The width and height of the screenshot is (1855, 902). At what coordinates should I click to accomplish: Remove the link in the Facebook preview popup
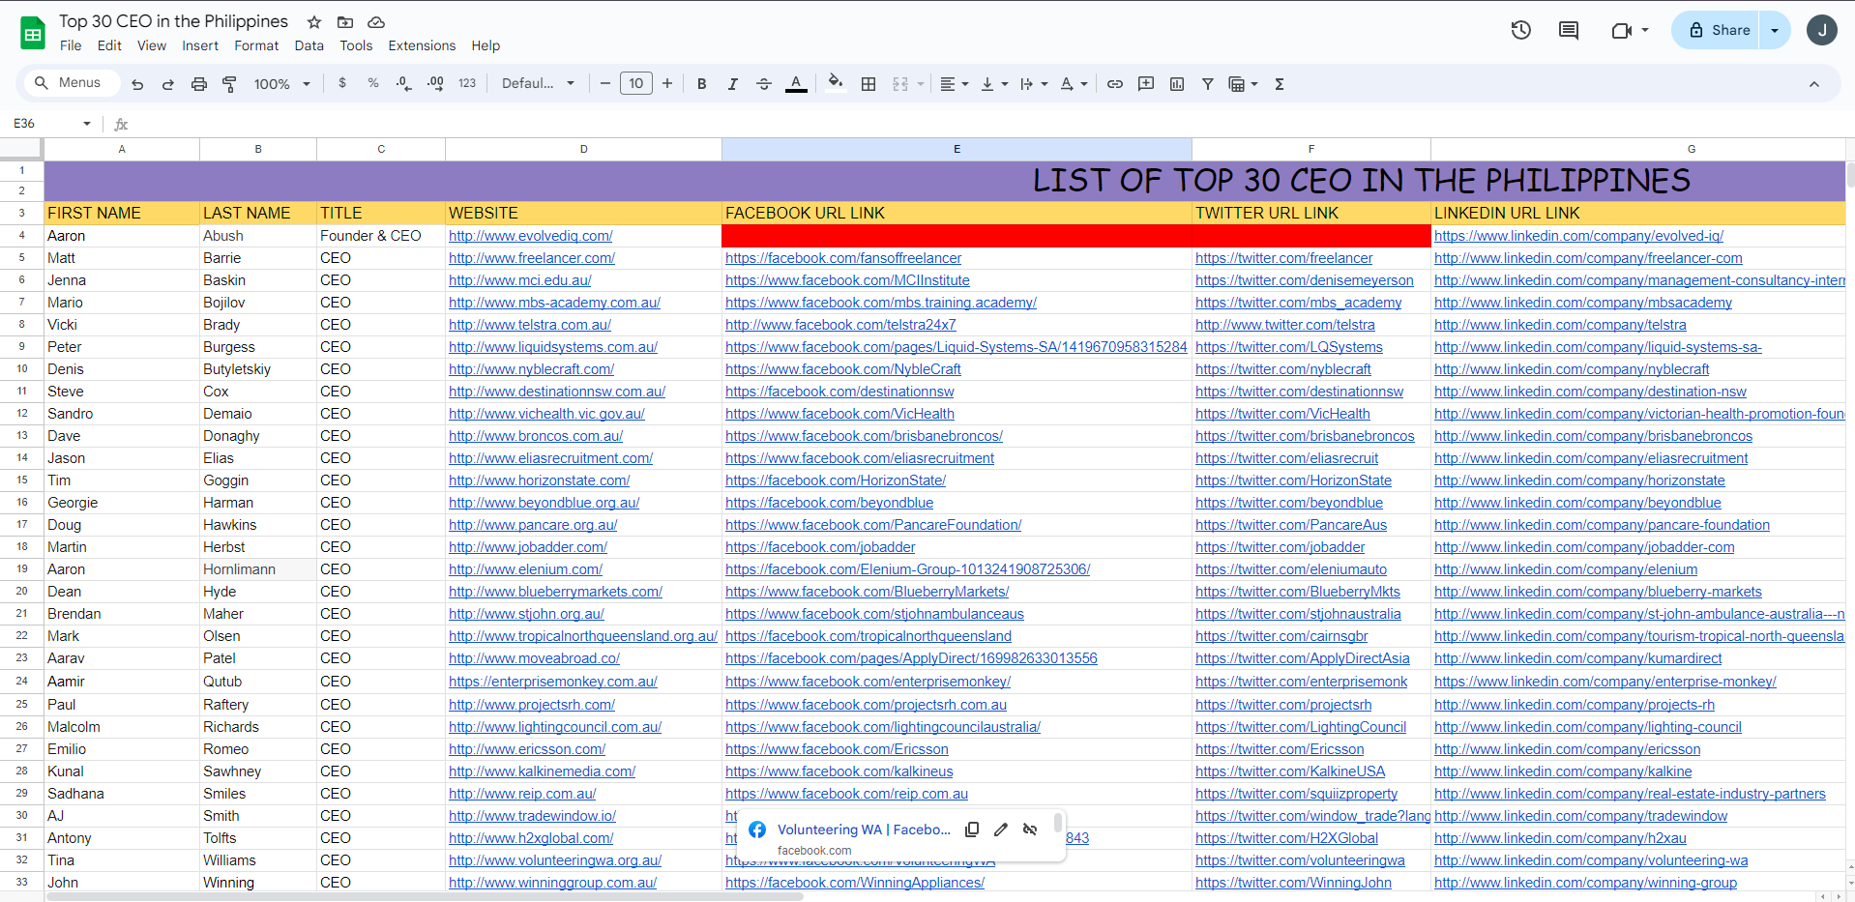[1030, 829]
